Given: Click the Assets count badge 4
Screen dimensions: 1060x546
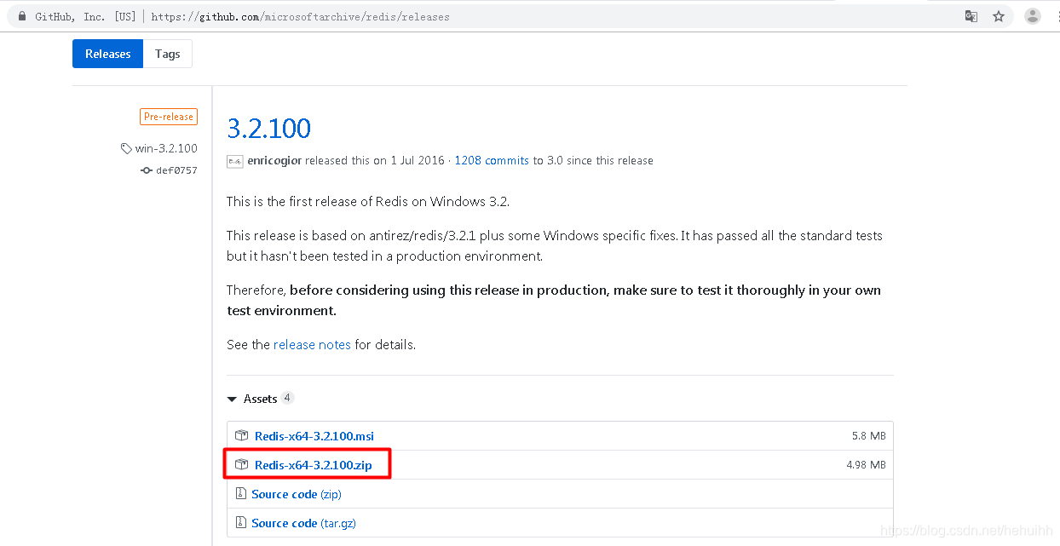Looking at the screenshot, I should 287,398.
